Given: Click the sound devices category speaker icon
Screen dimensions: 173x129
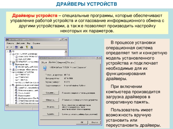Looking at the screenshot, I should [x=13, y=85].
